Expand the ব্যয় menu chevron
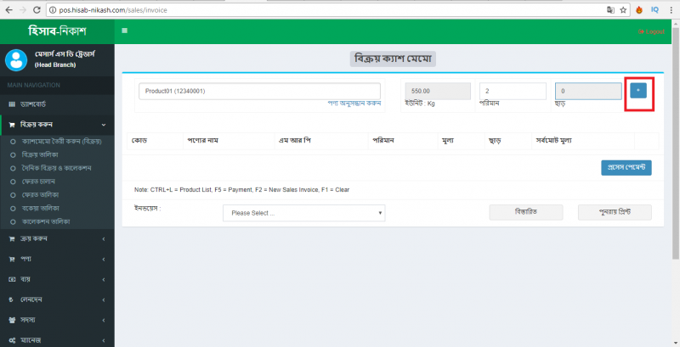680x347 pixels. pyautogui.click(x=104, y=279)
